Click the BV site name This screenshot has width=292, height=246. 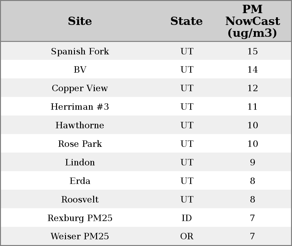[x=80, y=70]
